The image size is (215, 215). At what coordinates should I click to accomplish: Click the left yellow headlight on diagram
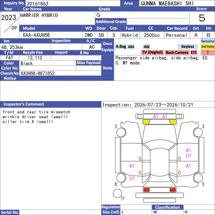(x=146, y=122)
